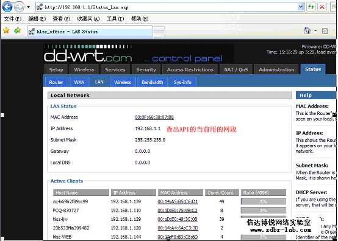This screenshot has height=241, width=338.
Task: Switch to the Router status sub-tab
Action: click(x=56, y=82)
